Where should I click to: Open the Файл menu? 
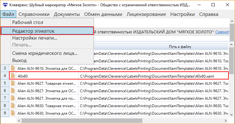(x=8, y=14)
